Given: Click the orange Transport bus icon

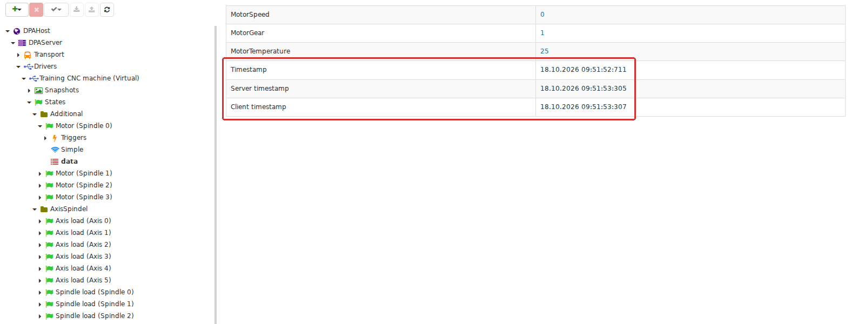Looking at the screenshot, I should point(28,55).
